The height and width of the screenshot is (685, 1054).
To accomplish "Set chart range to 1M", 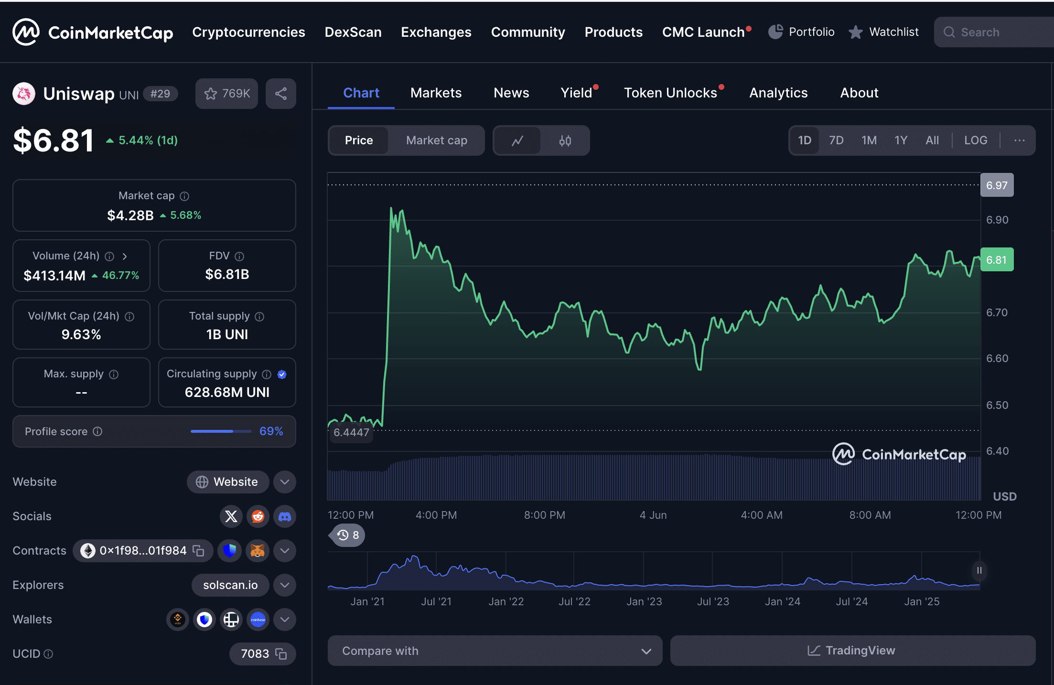I will (869, 140).
